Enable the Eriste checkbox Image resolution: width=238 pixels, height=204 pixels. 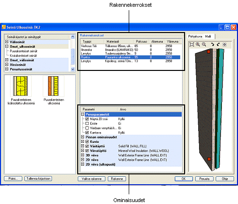click(x=87, y=123)
